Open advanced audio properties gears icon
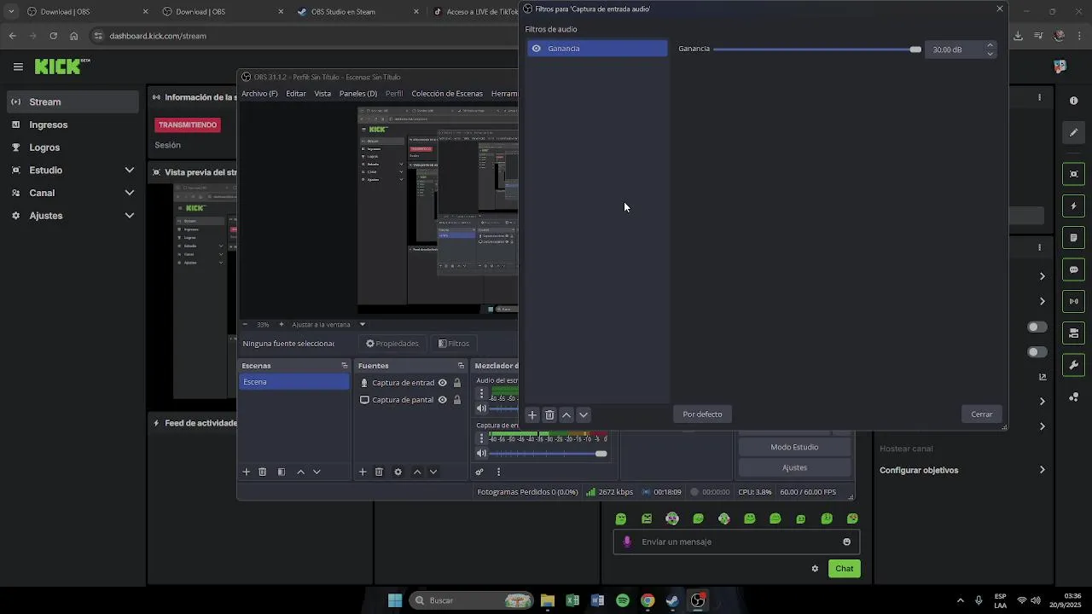 click(x=479, y=472)
